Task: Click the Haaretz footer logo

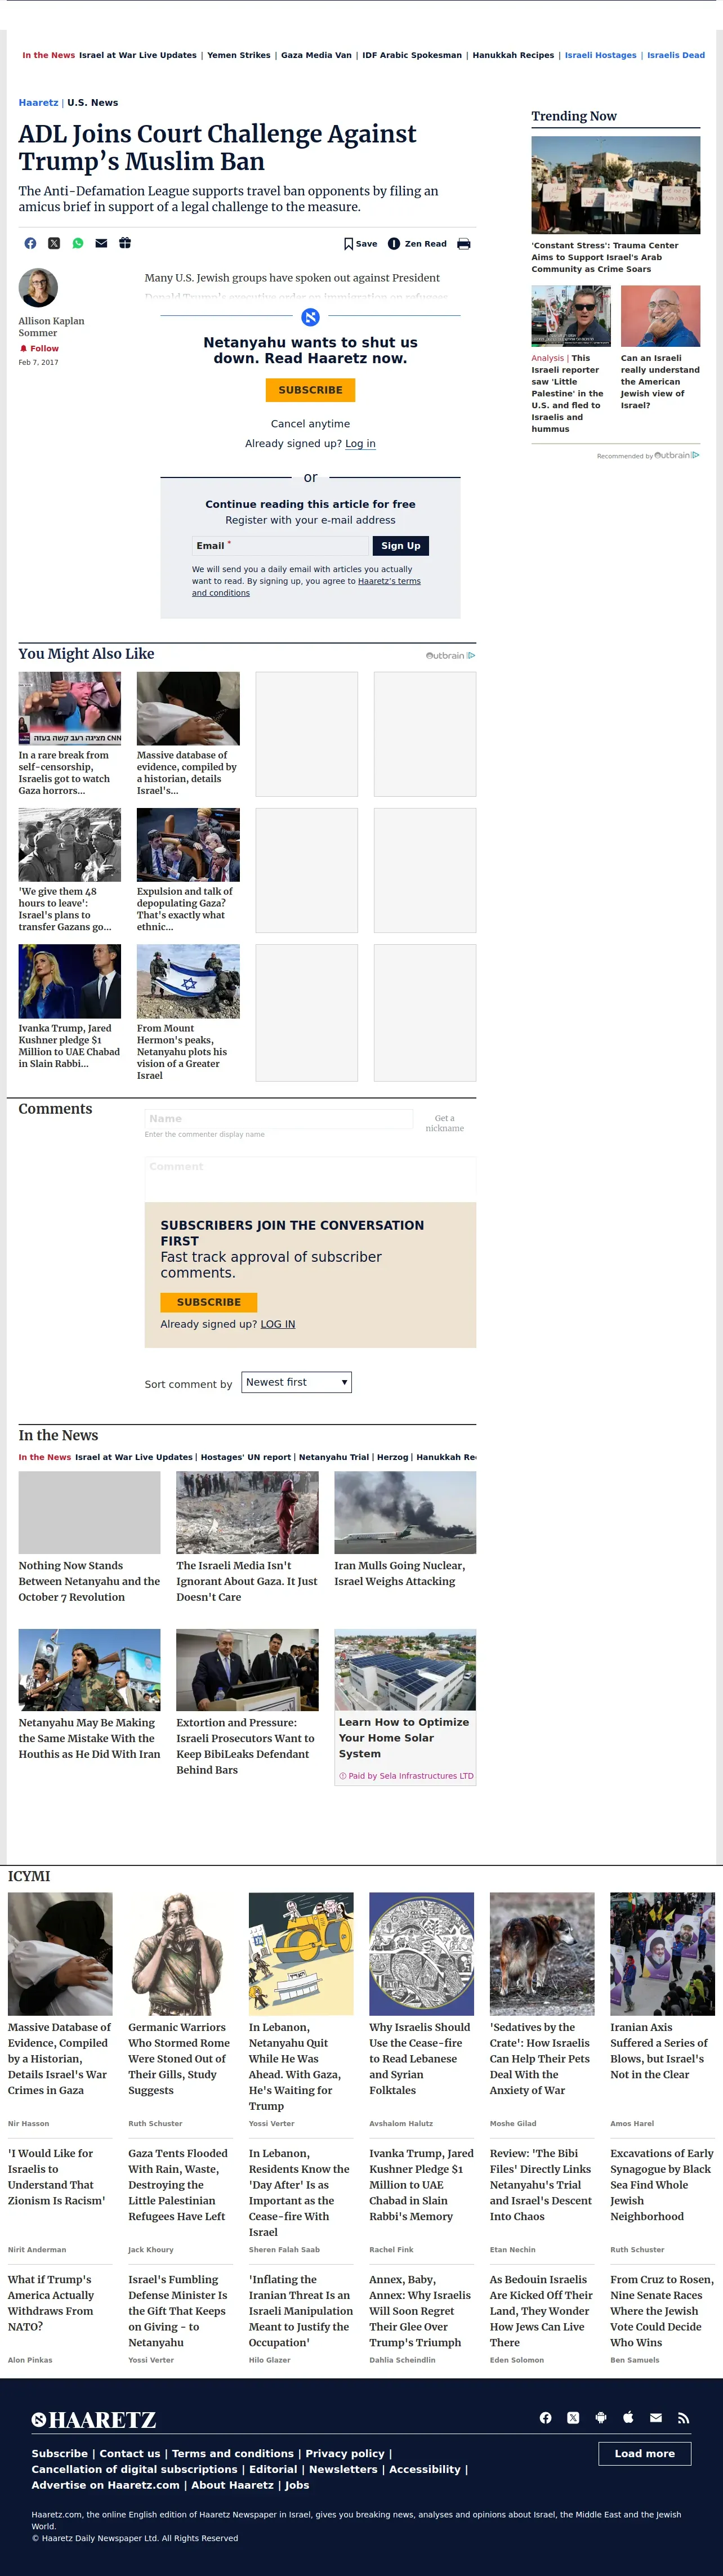Action: click(x=94, y=2420)
